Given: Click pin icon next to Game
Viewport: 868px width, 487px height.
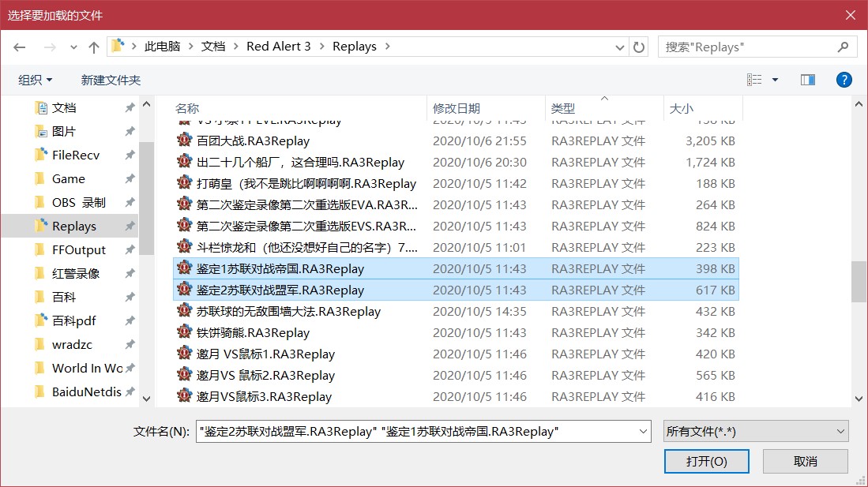Looking at the screenshot, I should click(130, 178).
